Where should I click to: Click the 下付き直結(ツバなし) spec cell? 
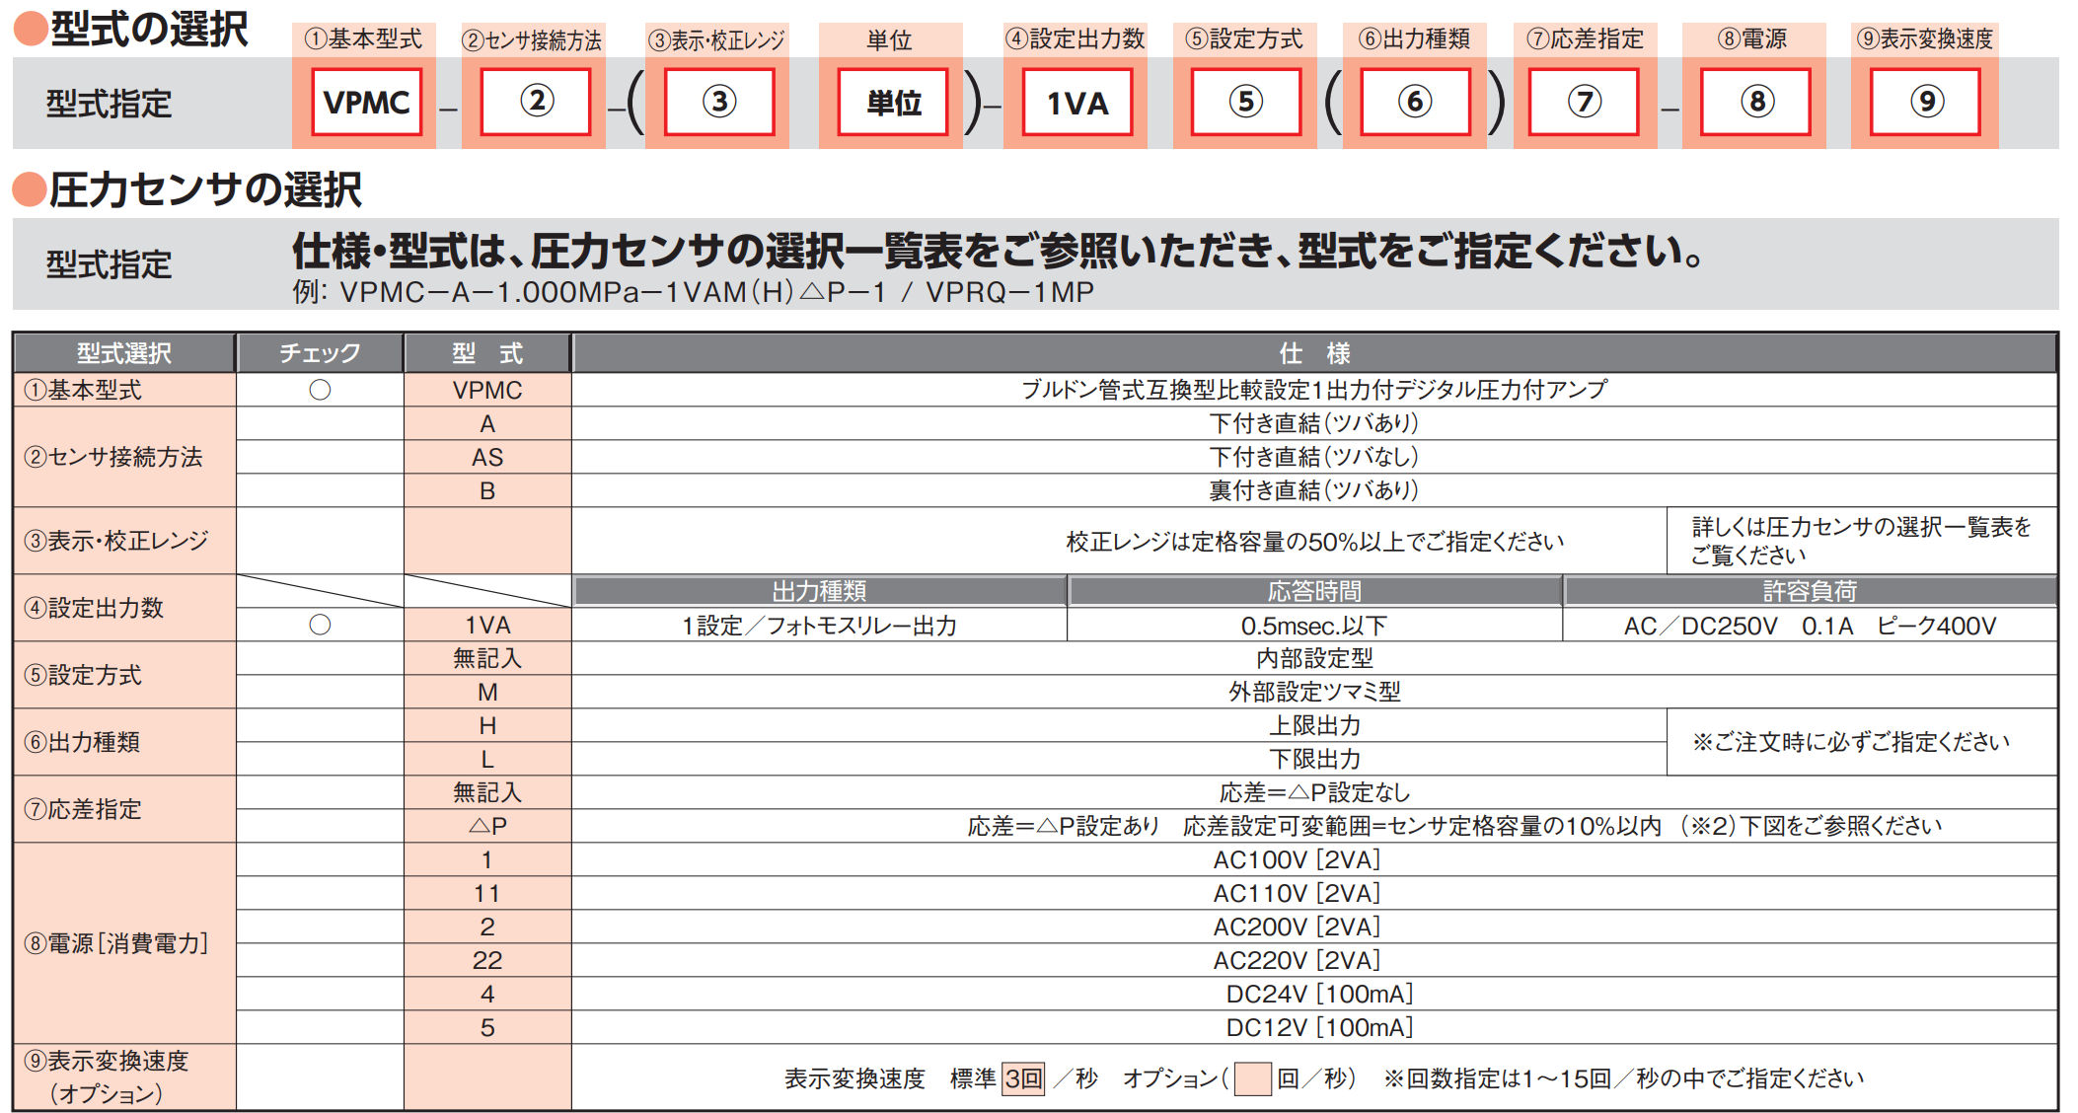pyautogui.click(x=1314, y=457)
